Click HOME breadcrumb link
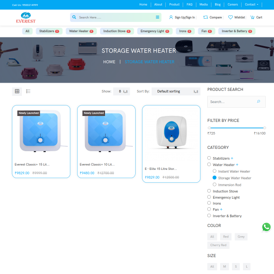274x274 pixels. coord(109,62)
